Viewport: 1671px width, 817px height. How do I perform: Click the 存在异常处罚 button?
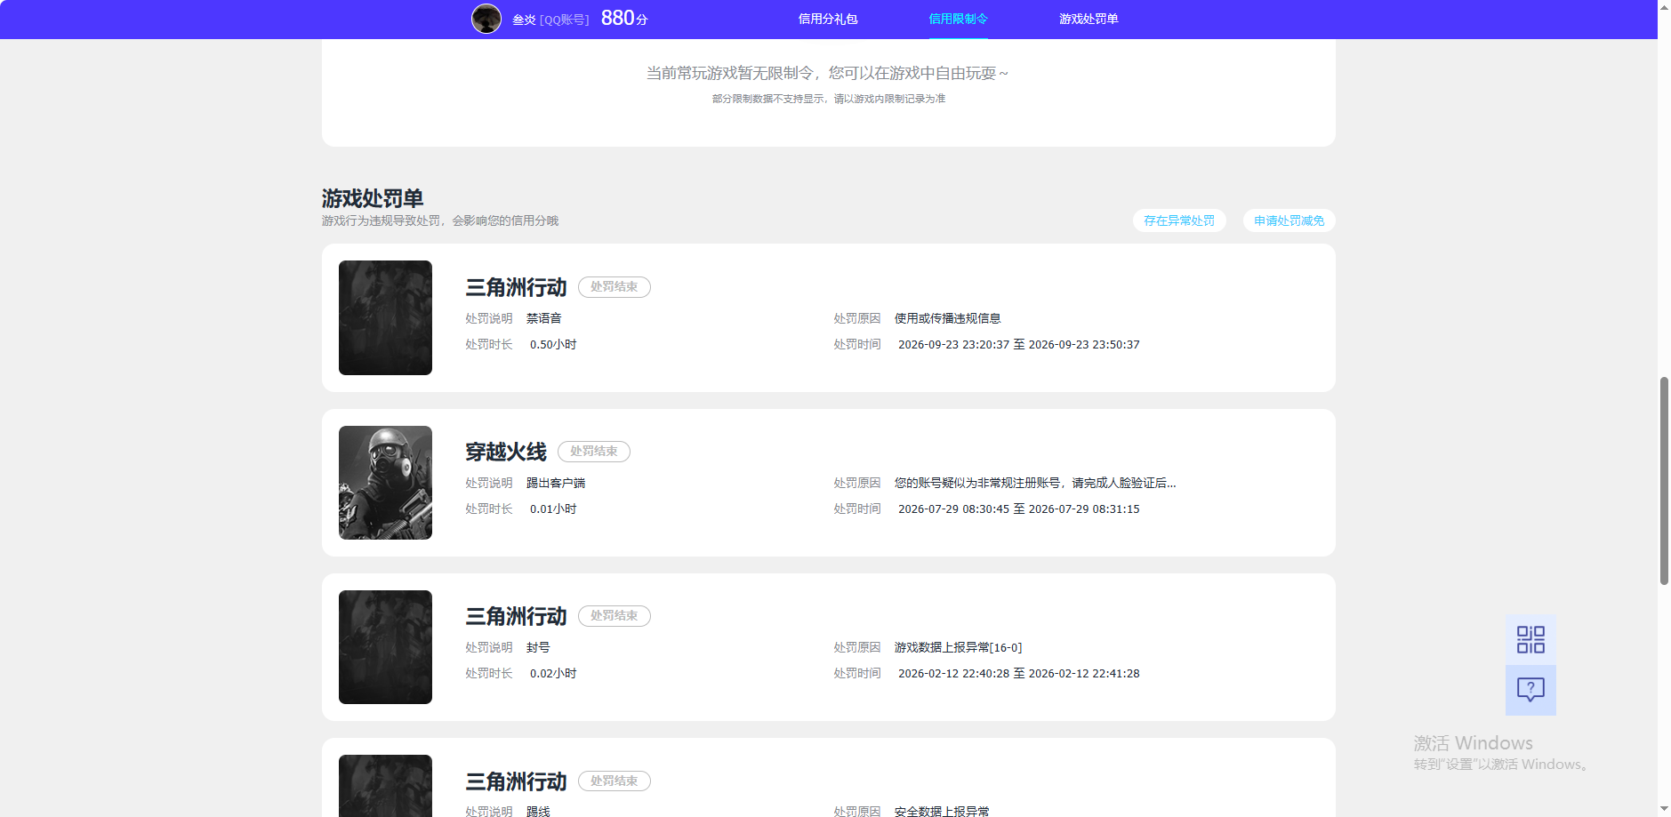pos(1179,220)
